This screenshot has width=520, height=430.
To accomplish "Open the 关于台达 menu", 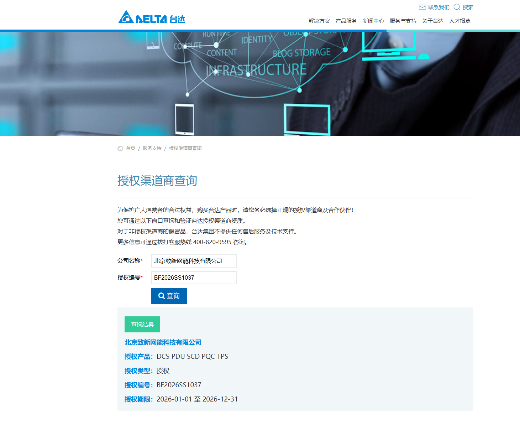I will pos(433,21).
